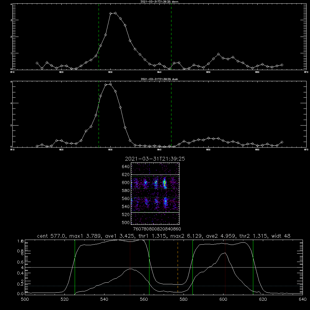Click the bottom plot x-axis label 580
The image size is (310, 310).
click(184, 299)
